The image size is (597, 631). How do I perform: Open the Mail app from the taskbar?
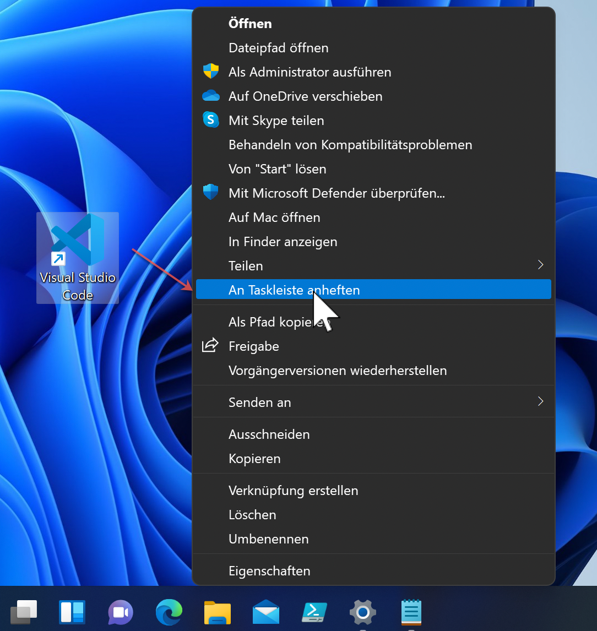coord(265,611)
